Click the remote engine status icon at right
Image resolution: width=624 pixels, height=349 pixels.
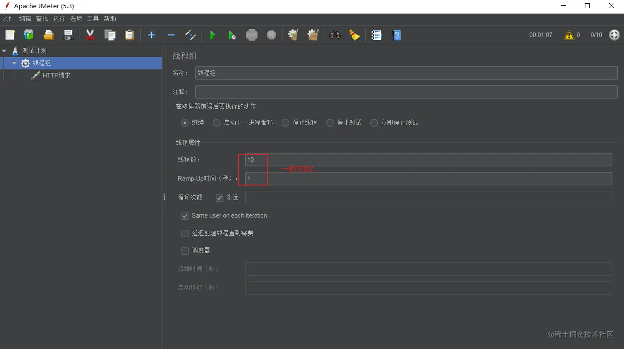pos(615,35)
